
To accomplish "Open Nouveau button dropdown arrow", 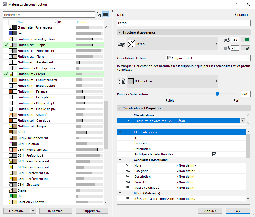I will point(33,211).
